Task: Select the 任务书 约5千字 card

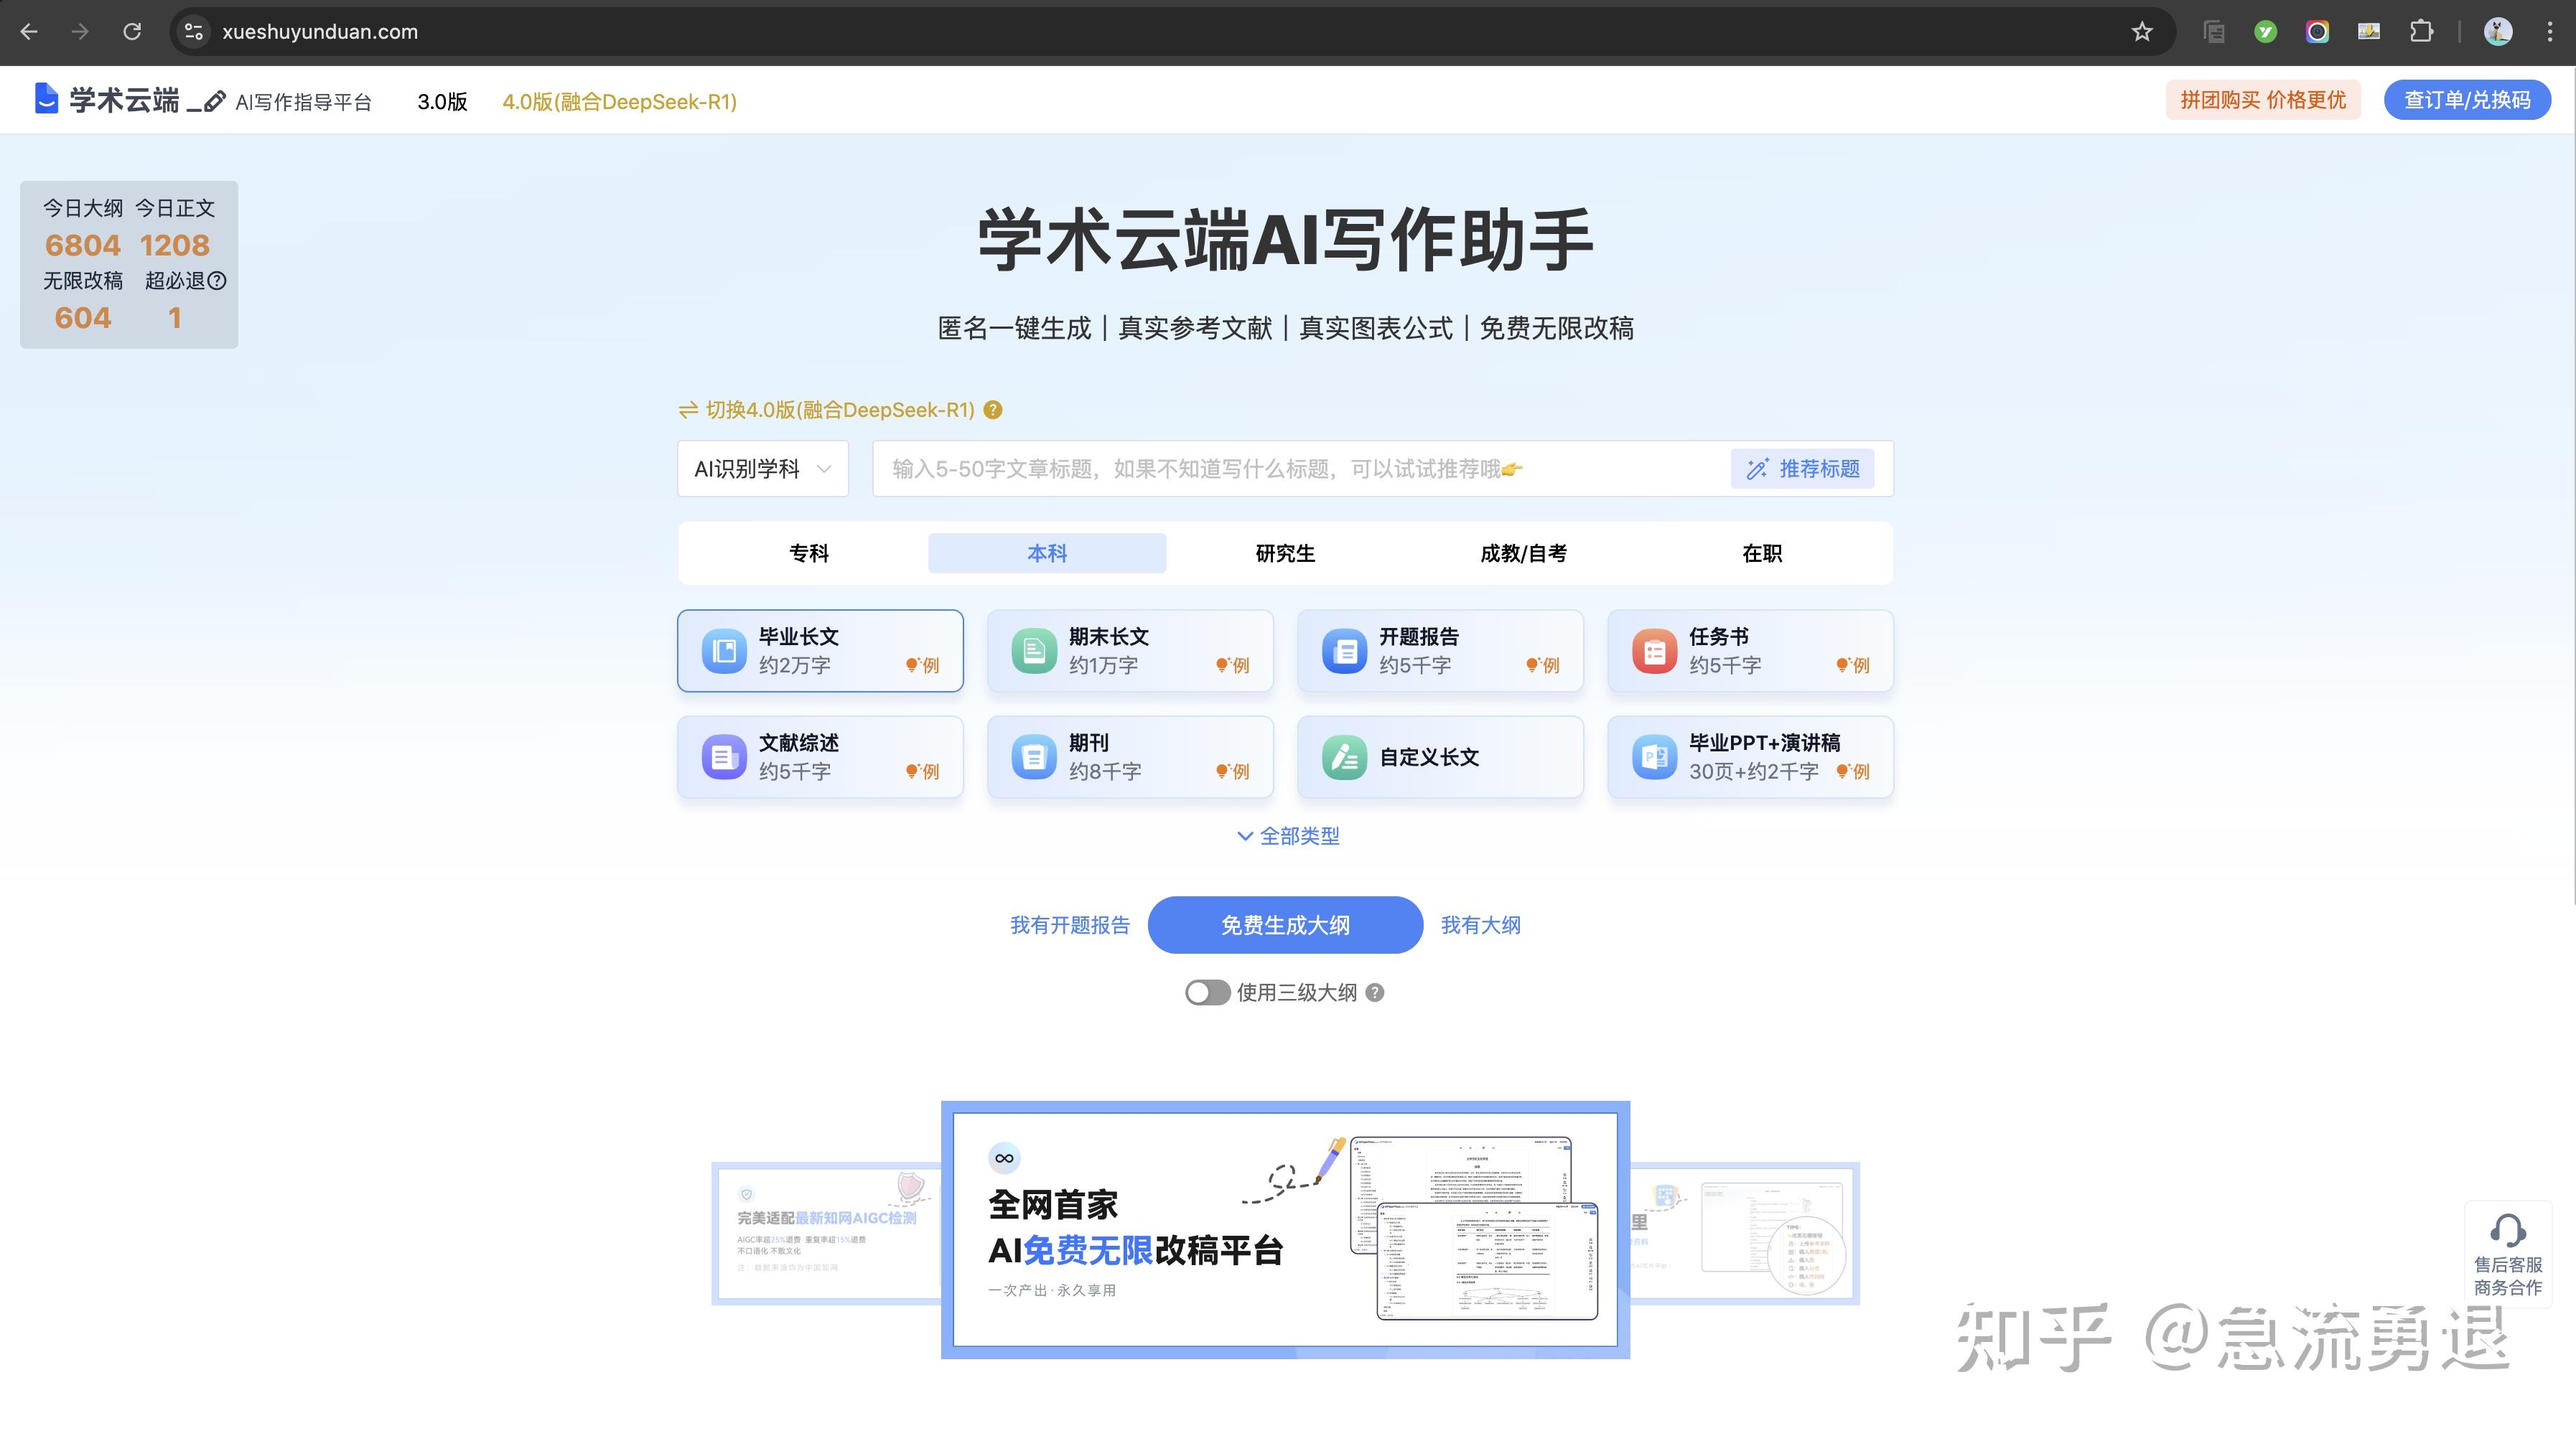Action: 1750,651
